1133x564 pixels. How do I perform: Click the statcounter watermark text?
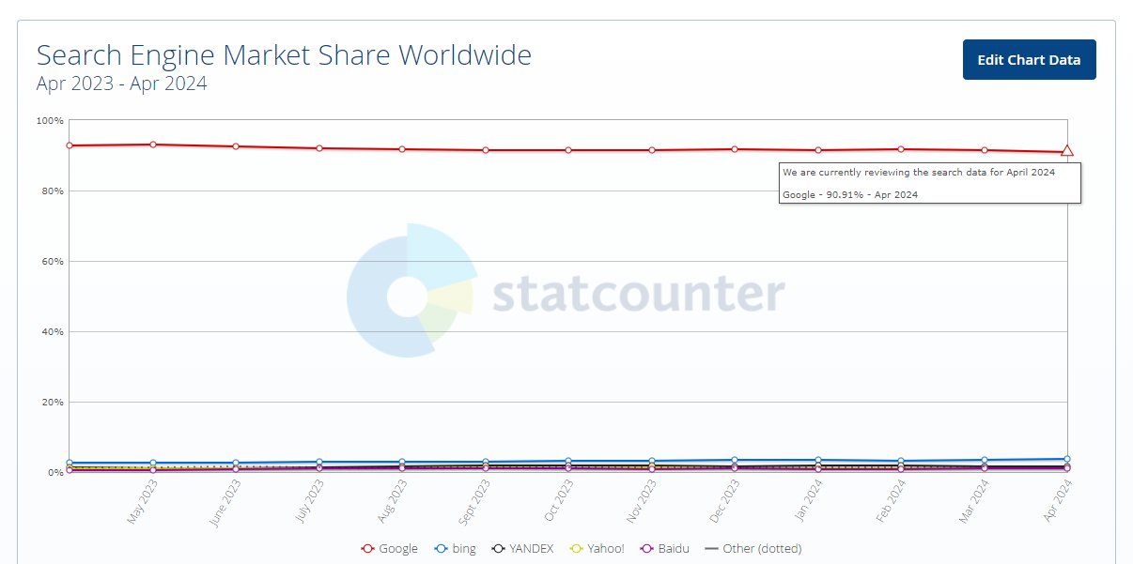638,294
